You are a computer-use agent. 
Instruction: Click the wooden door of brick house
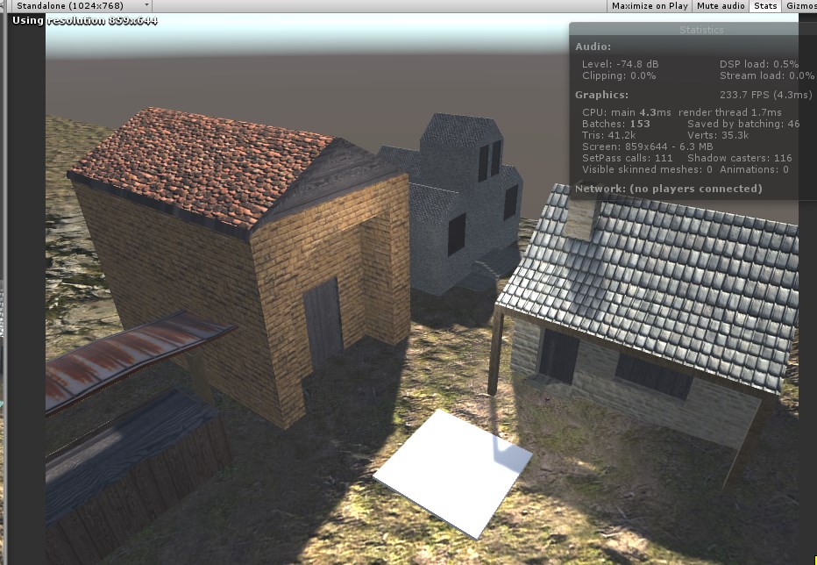click(x=323, y=323)
